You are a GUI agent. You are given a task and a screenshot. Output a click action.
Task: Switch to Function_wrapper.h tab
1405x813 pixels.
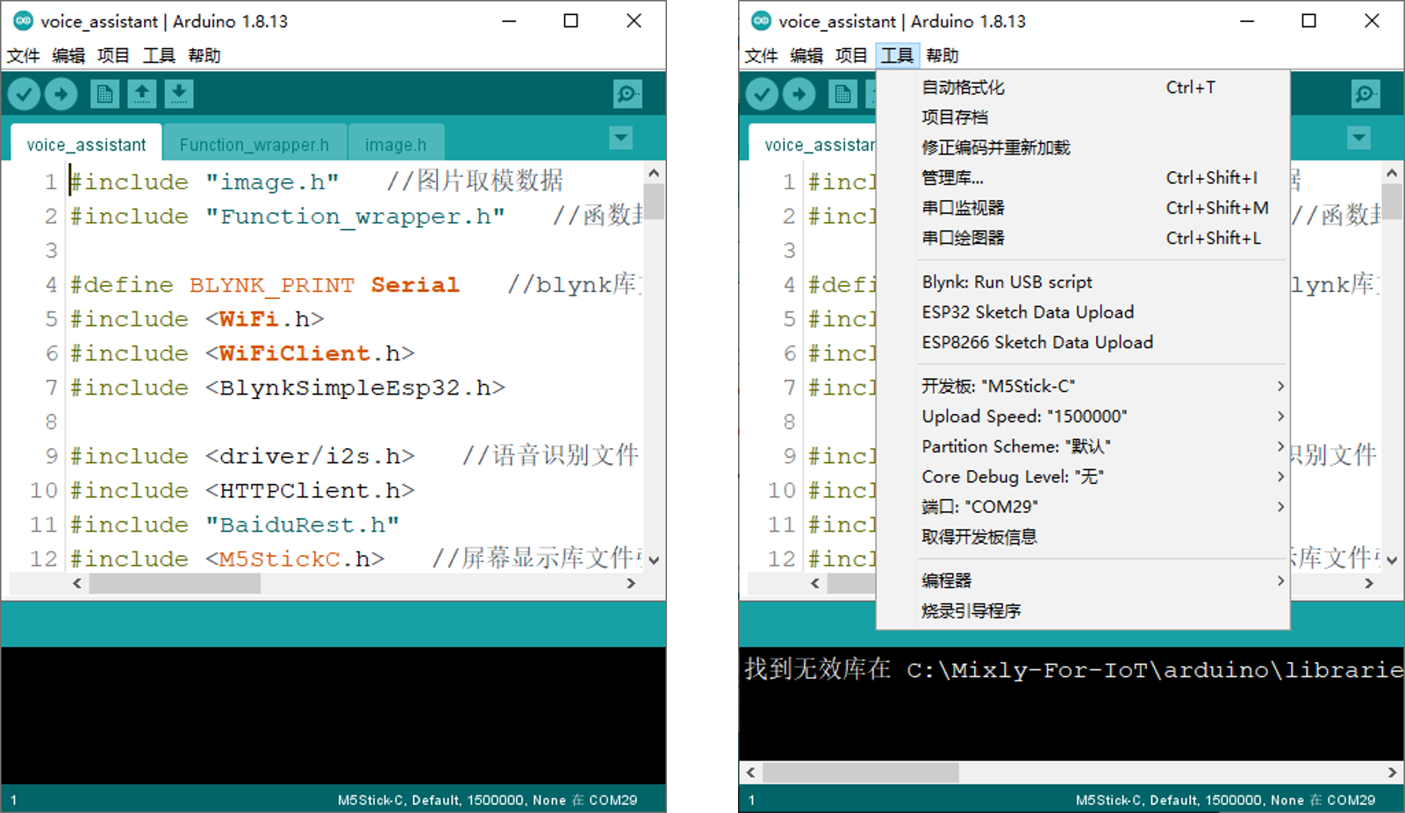[254, 145]
